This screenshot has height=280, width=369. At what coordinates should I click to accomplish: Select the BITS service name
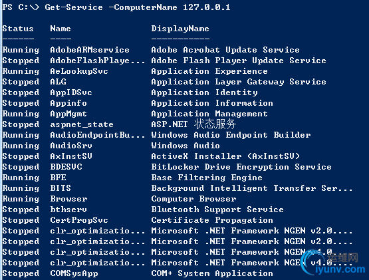pyautogui.click(x=61, y=188)
